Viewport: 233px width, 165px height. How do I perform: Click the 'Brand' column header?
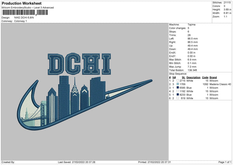[213, 77]
